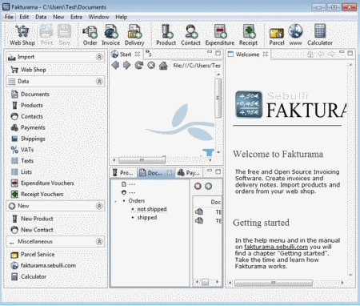Image resolution: width=360 pixels, height=306 pixels.
Task: Open VATs in the Data sidebar
Action: (22, 150)
